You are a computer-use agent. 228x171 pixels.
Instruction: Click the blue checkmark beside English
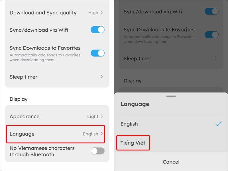(x=218, y=124)
